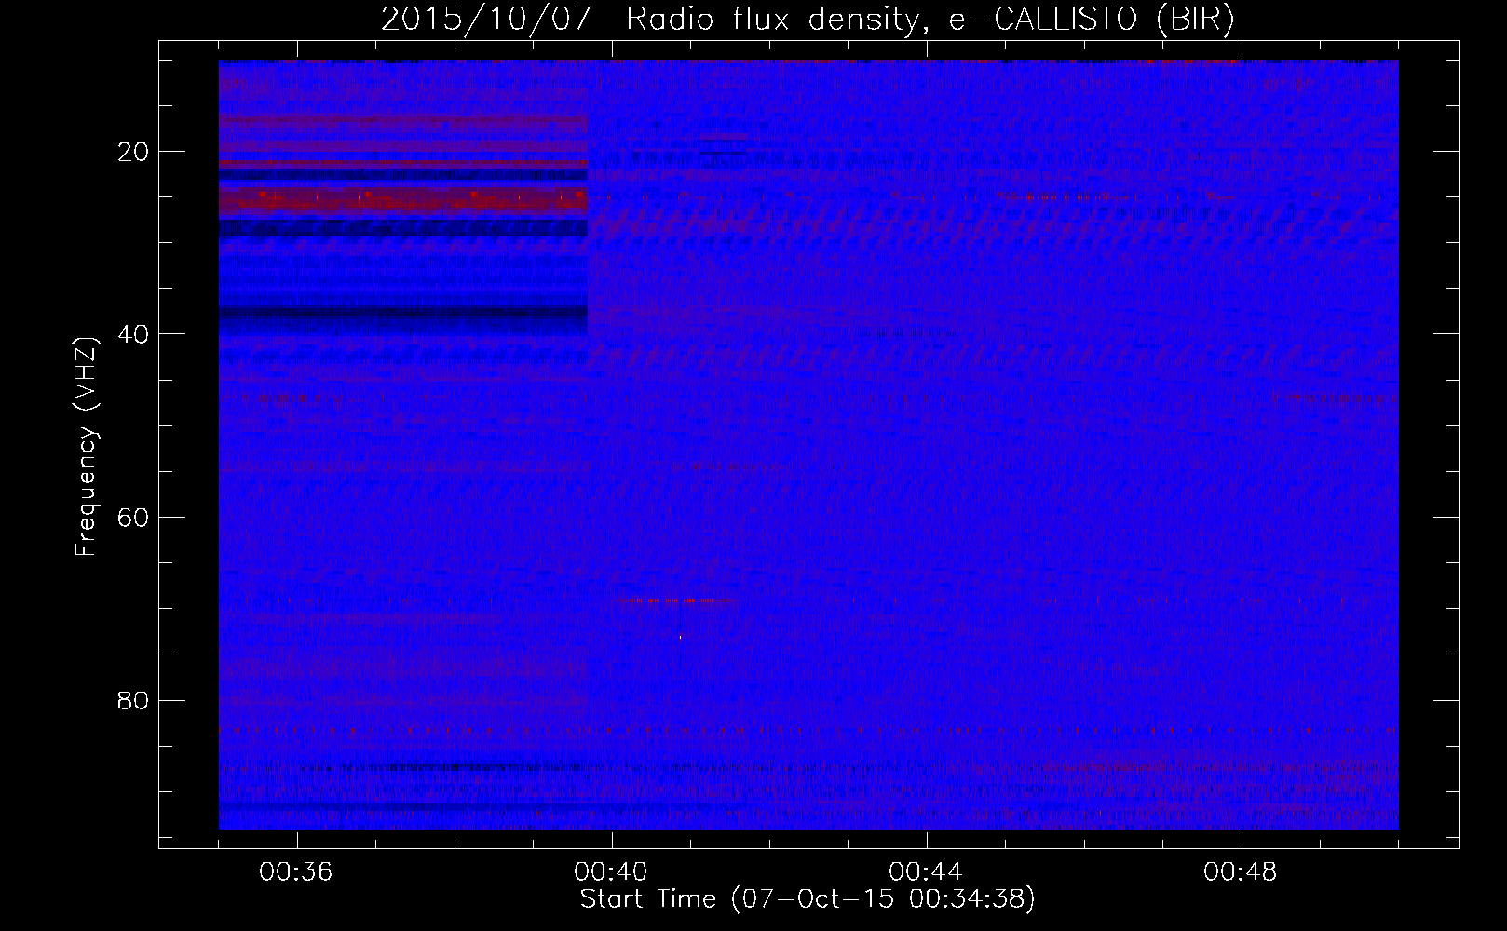Click the '00:48' time tick label
The height and width of the screenshot is (931, 1507).
pos(1241,872)
